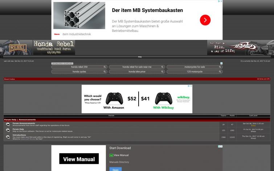Image resolution: width=274 pixels, height=171 pixels.
Task: Open AdChoices icon on the Wikibuy ad
Action: 189,86
